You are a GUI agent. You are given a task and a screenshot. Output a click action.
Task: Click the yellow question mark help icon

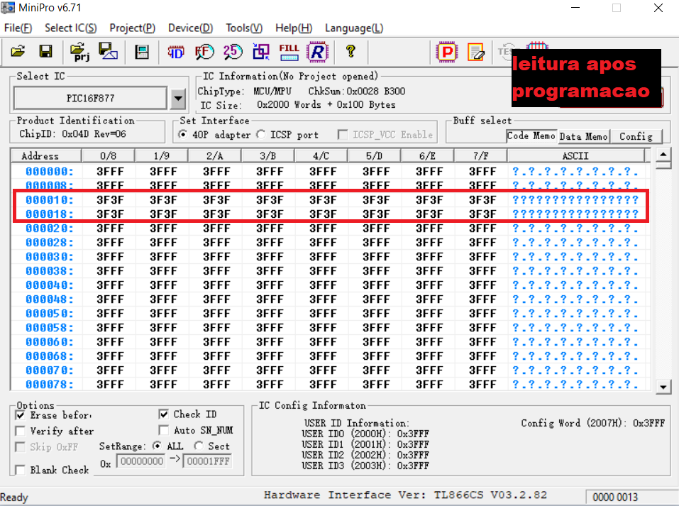pyautogui.click(x=350, y=52)
